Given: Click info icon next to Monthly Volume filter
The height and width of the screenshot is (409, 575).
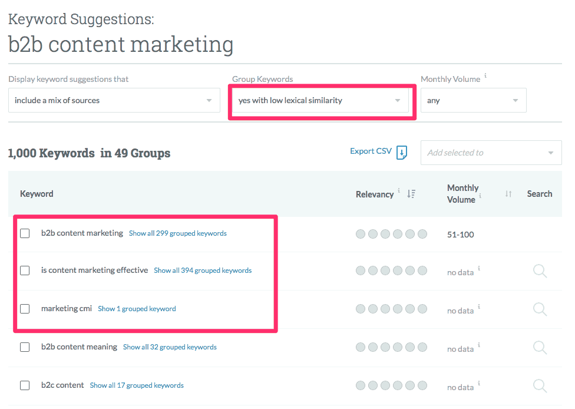Looking at the screenshot, I should click(485, 75).
